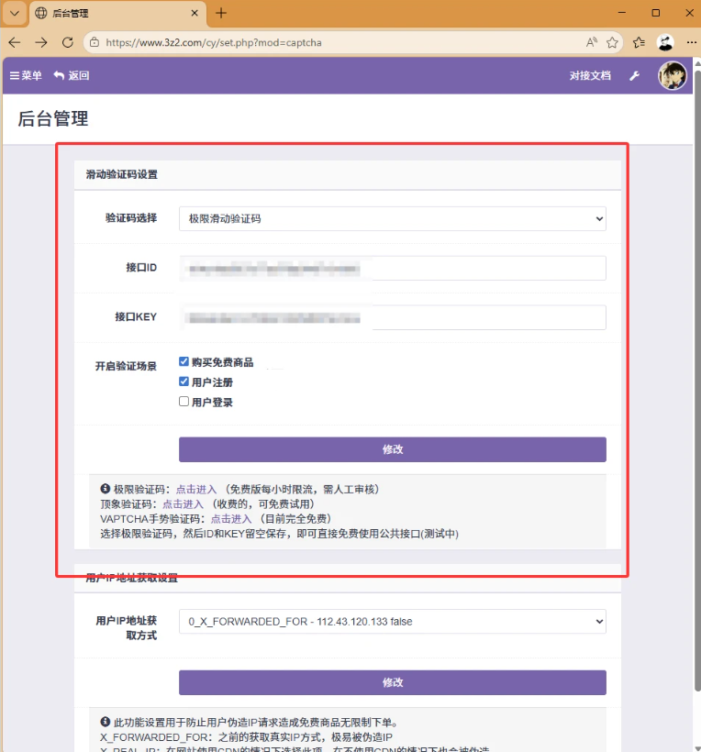This screenshot has height=752, width=701.
Task: Open 顶象验证码 点击进入 link
Action: coord(183,504)
